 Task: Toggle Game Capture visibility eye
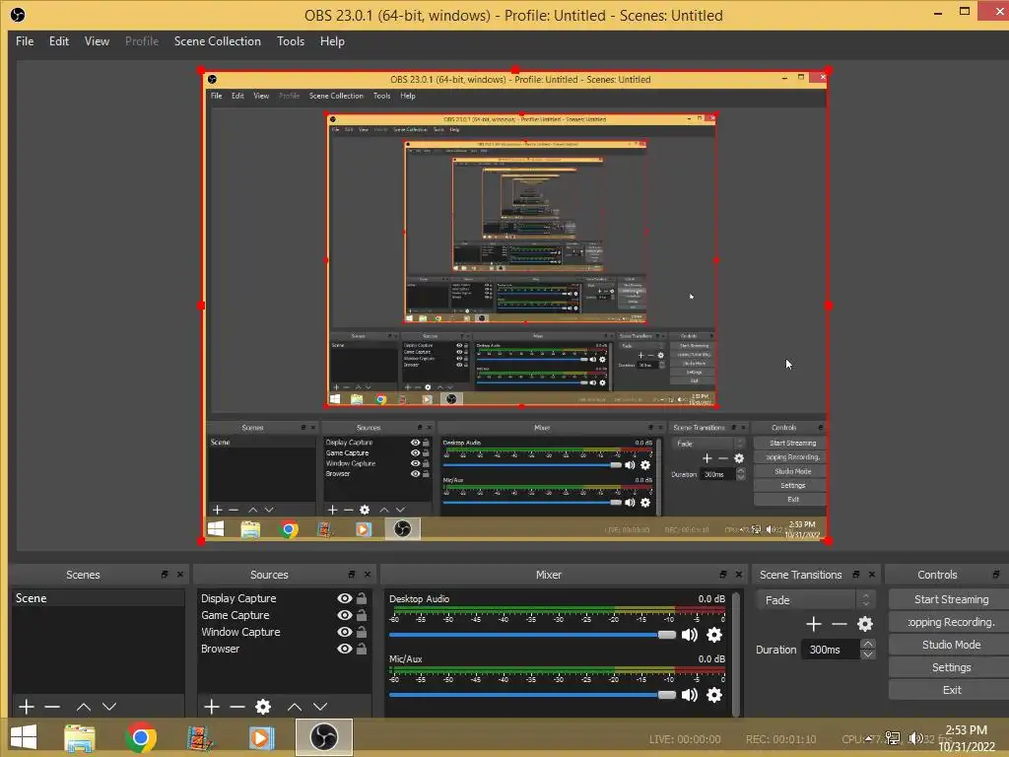coord(345,615)
